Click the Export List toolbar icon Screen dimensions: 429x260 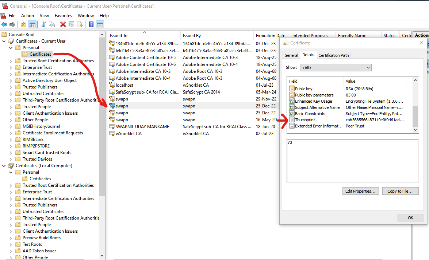80,24
